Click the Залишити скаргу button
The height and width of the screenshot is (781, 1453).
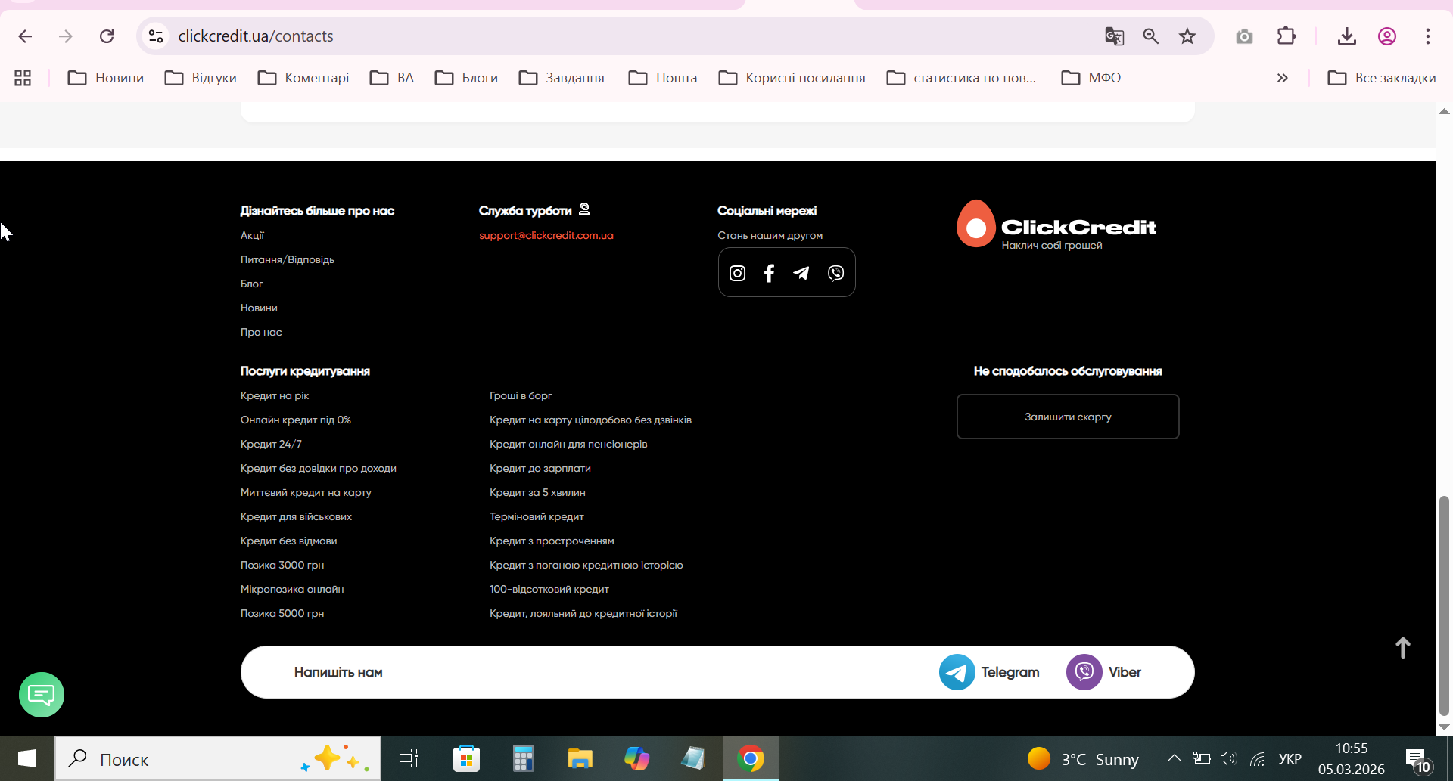coord(1068,417)
